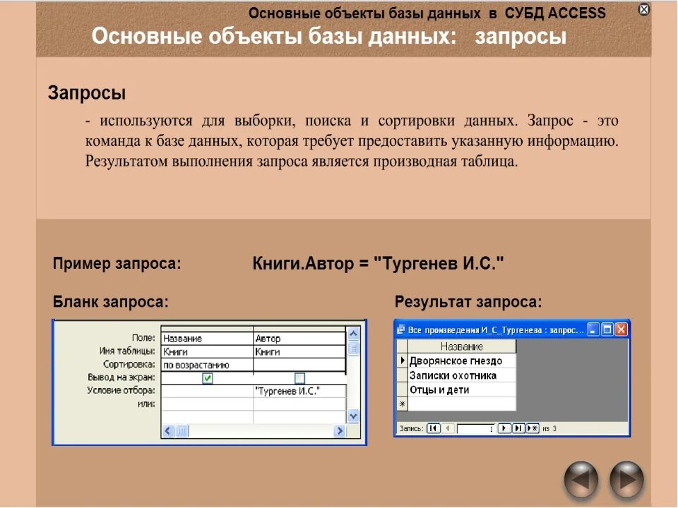Select row Записки охотника
The width and height of the screenshot is (678, 508).
point(461,375)
